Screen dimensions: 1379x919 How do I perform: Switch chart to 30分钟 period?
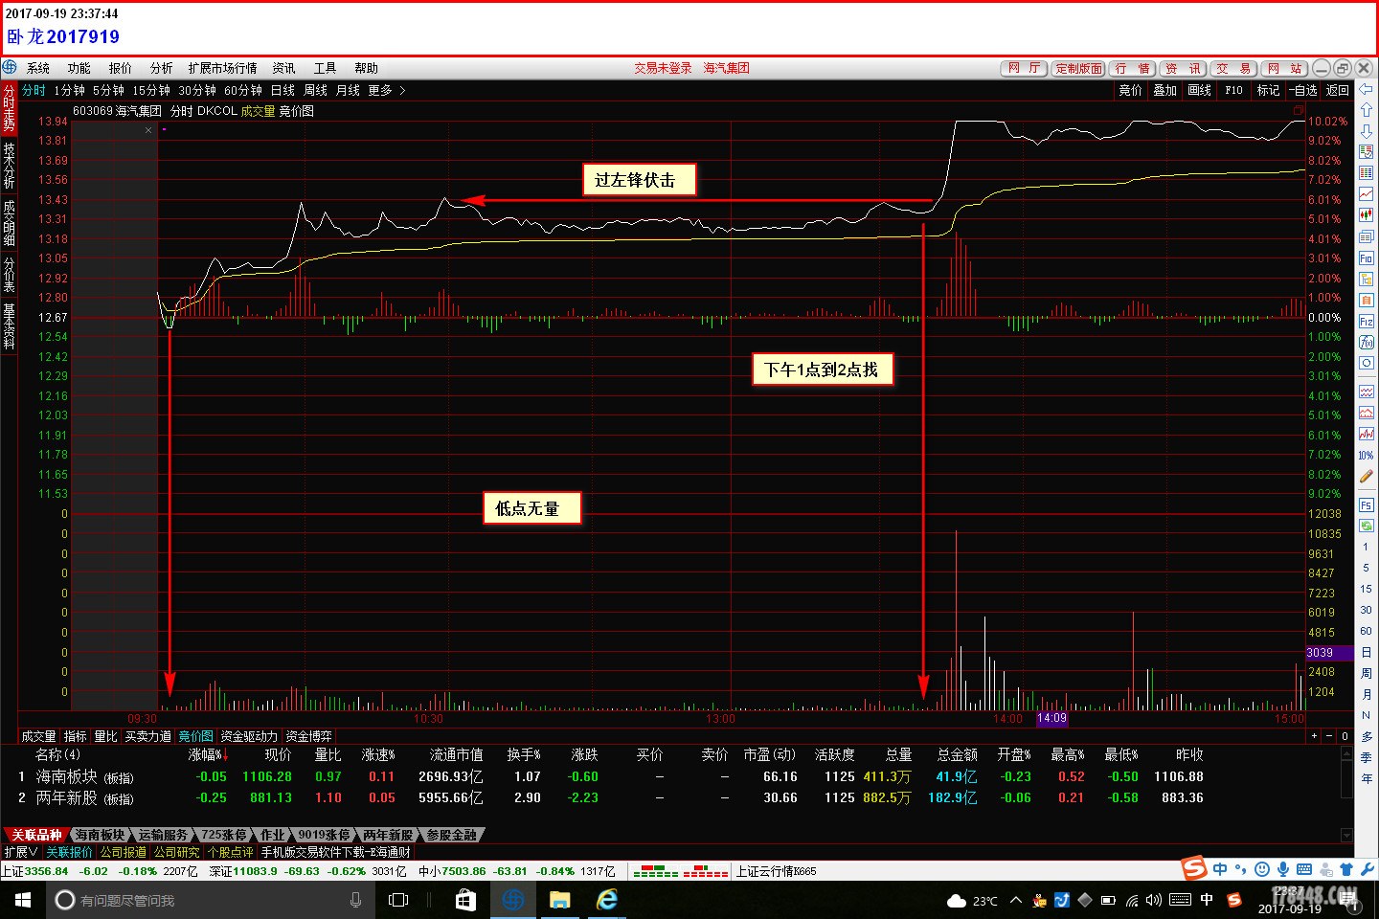click(x=197, y=90)
